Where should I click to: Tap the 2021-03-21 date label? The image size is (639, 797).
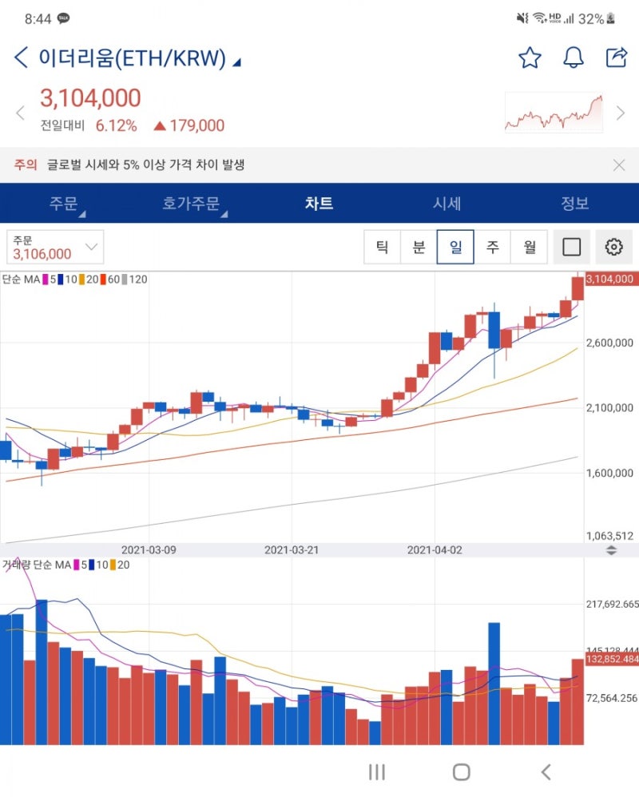[292, 550]
